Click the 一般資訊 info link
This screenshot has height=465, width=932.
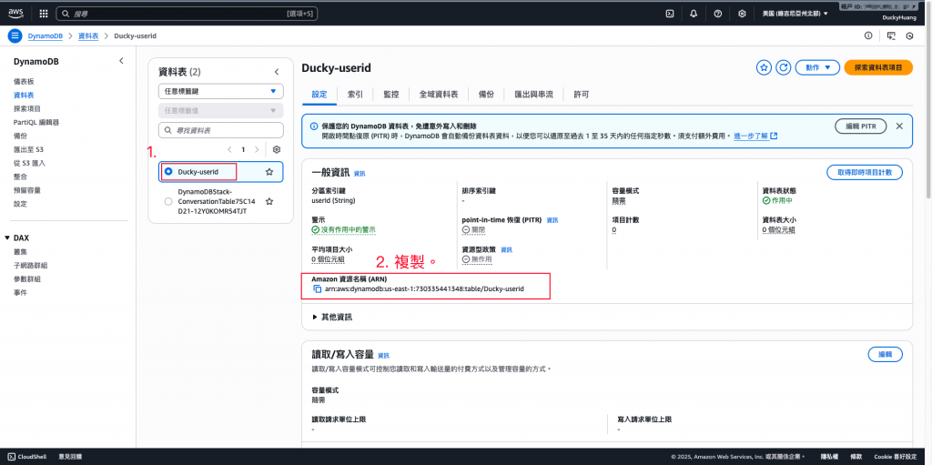coord(360,174)
